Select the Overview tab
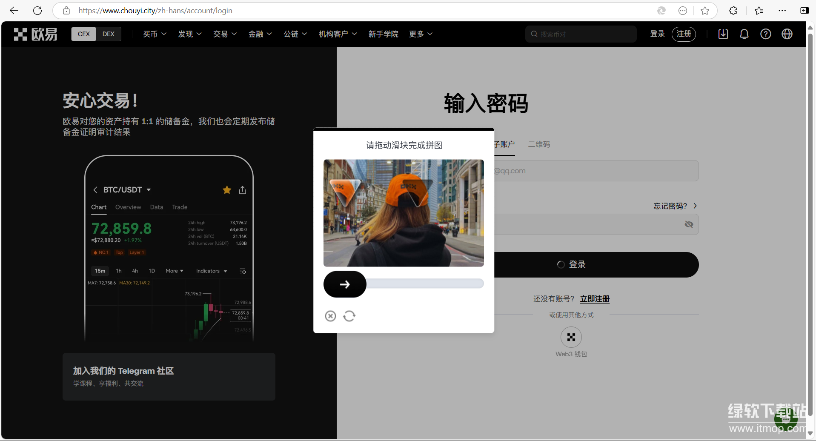 pos(128,207)
